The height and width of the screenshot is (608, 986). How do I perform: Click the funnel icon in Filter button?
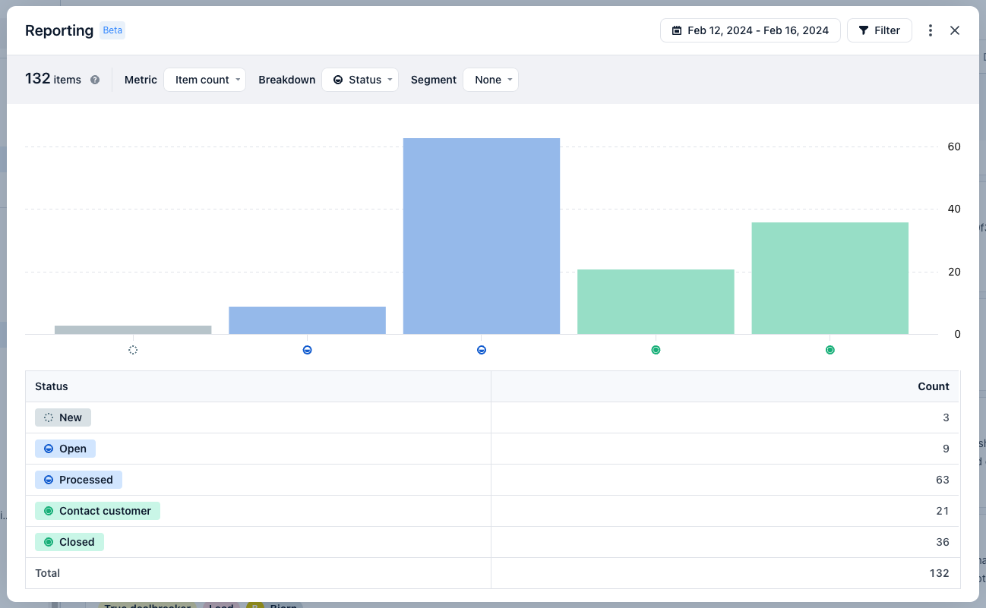864,30
